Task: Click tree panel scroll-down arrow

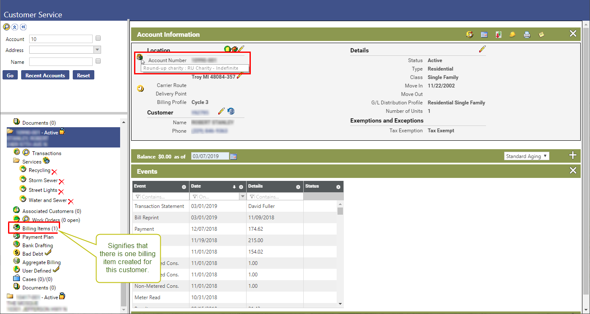Action: point(123,309)
